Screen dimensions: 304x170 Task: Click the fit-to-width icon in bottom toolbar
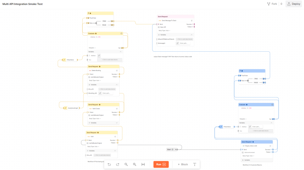(143, 164)
